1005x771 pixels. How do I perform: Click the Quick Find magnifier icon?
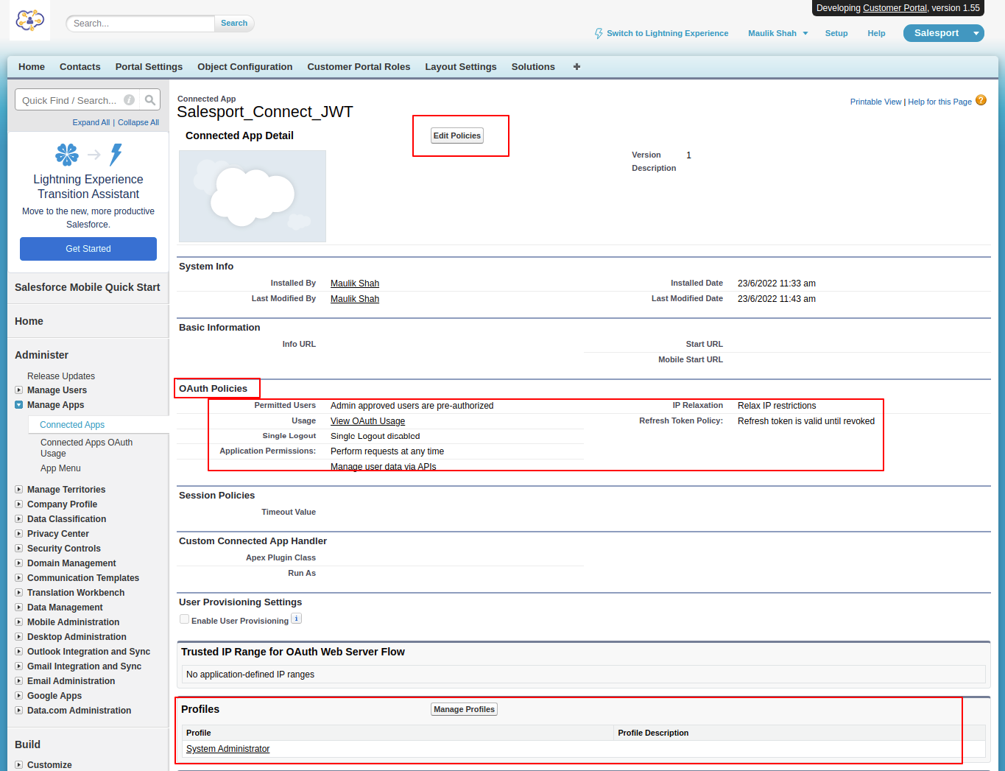point(150,100)
